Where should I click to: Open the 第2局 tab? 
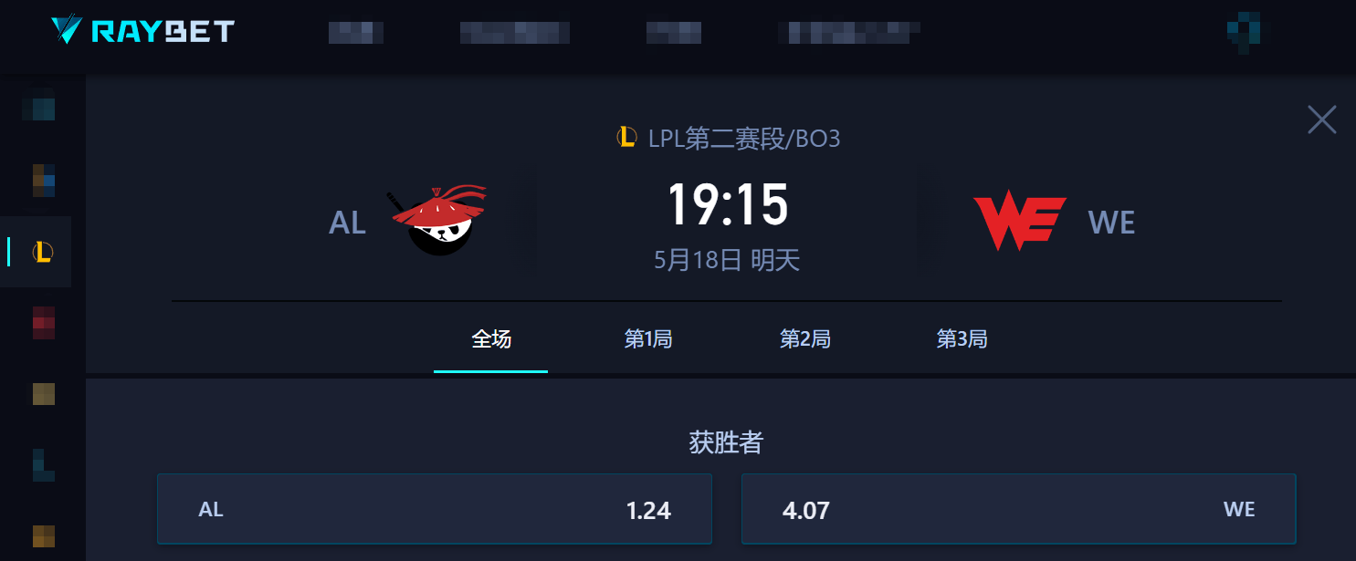pos(805,339)
